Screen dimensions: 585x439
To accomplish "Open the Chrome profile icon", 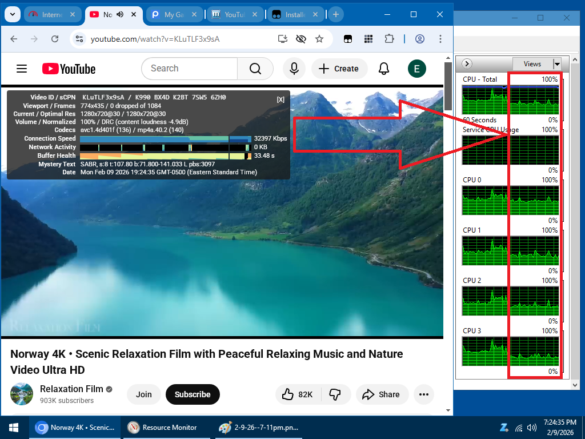I will tap(420, 39).
